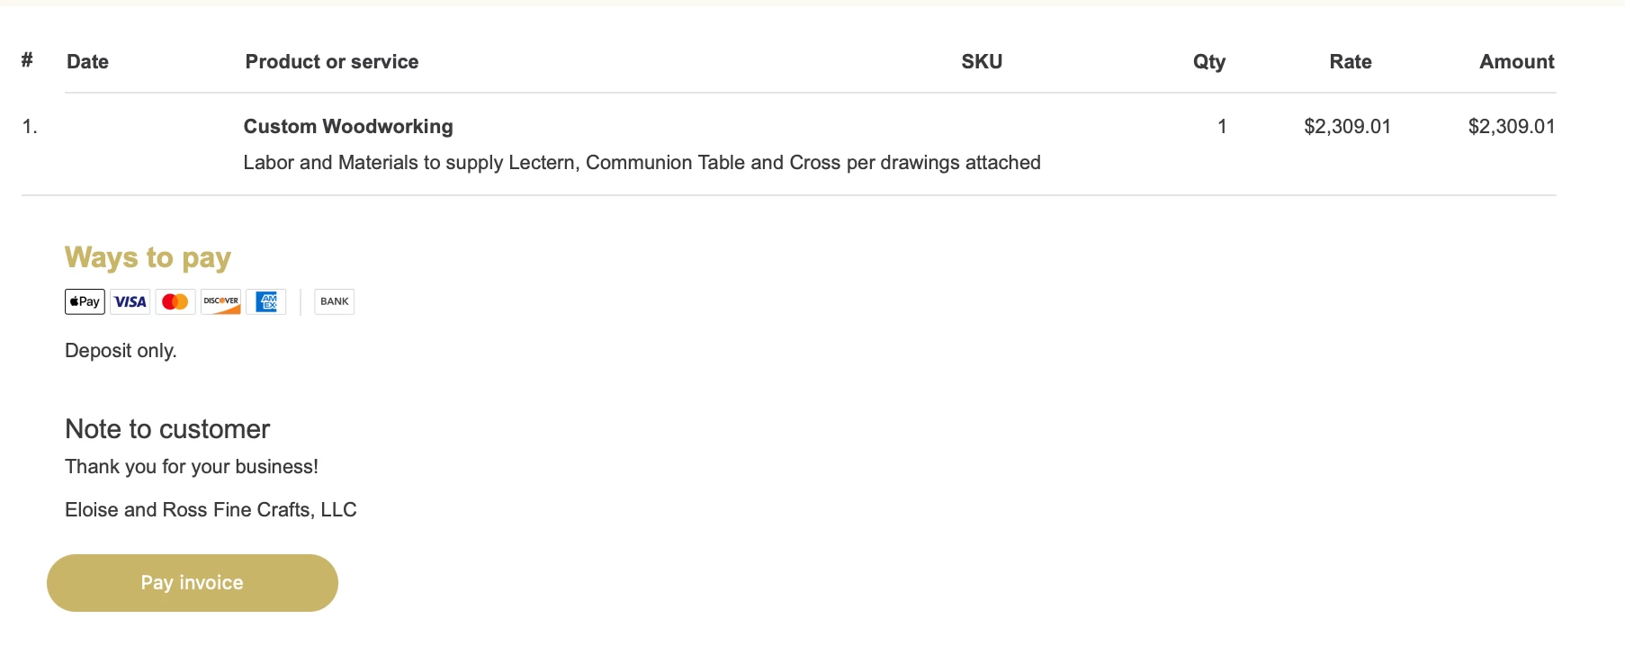1625x655 pixels.
Task: Click Eloise and Ross Fine Crafts text
Action: click(x=211, y=510)
